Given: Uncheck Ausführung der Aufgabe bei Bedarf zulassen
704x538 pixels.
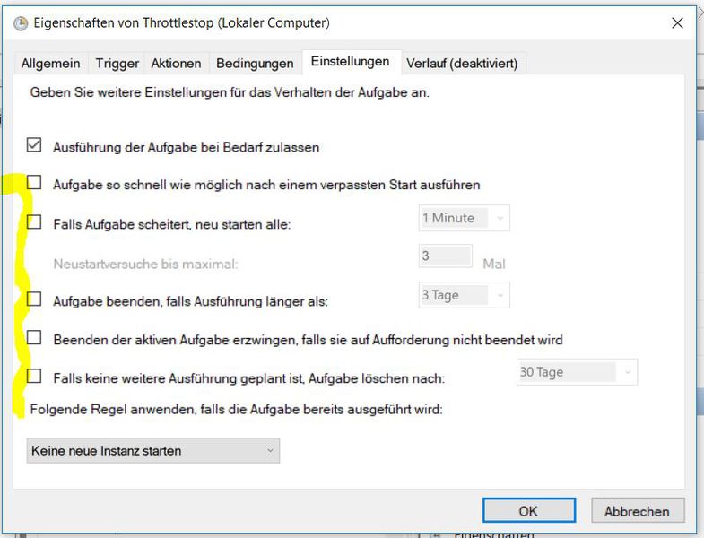Looking at the screenshot, I should coord(34,145).
